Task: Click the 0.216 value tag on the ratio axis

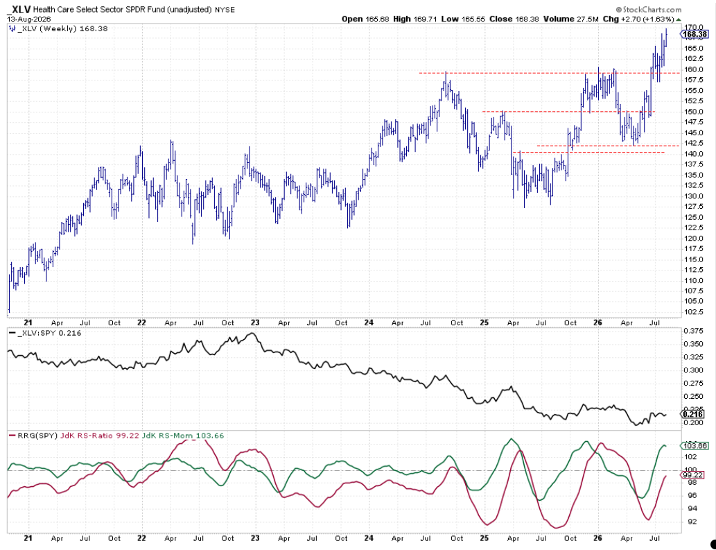Action: (694, 414)
